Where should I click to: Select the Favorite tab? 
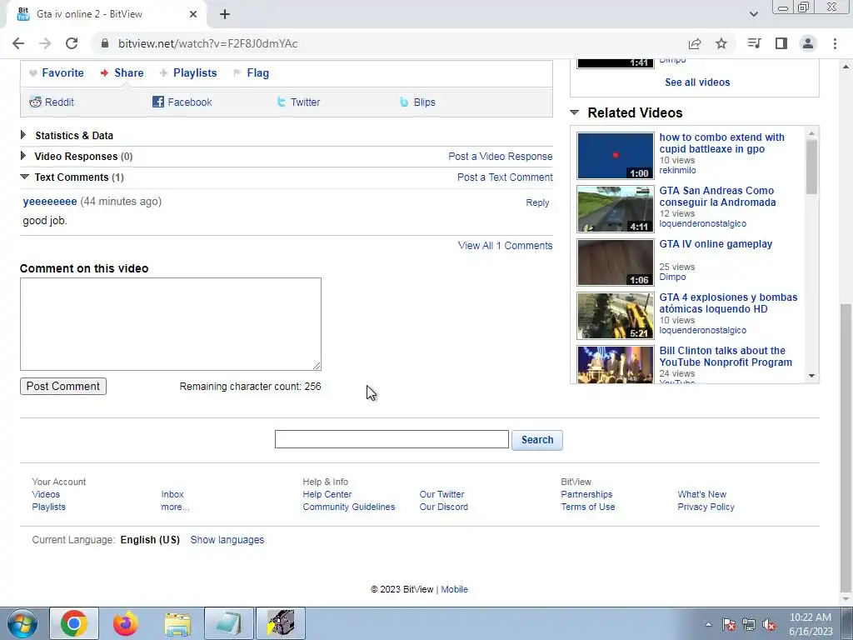tap(62, 73)
